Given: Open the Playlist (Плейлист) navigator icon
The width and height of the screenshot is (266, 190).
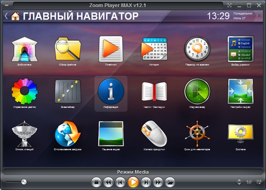Looking at the screenshot, I should tap(110, 49).
